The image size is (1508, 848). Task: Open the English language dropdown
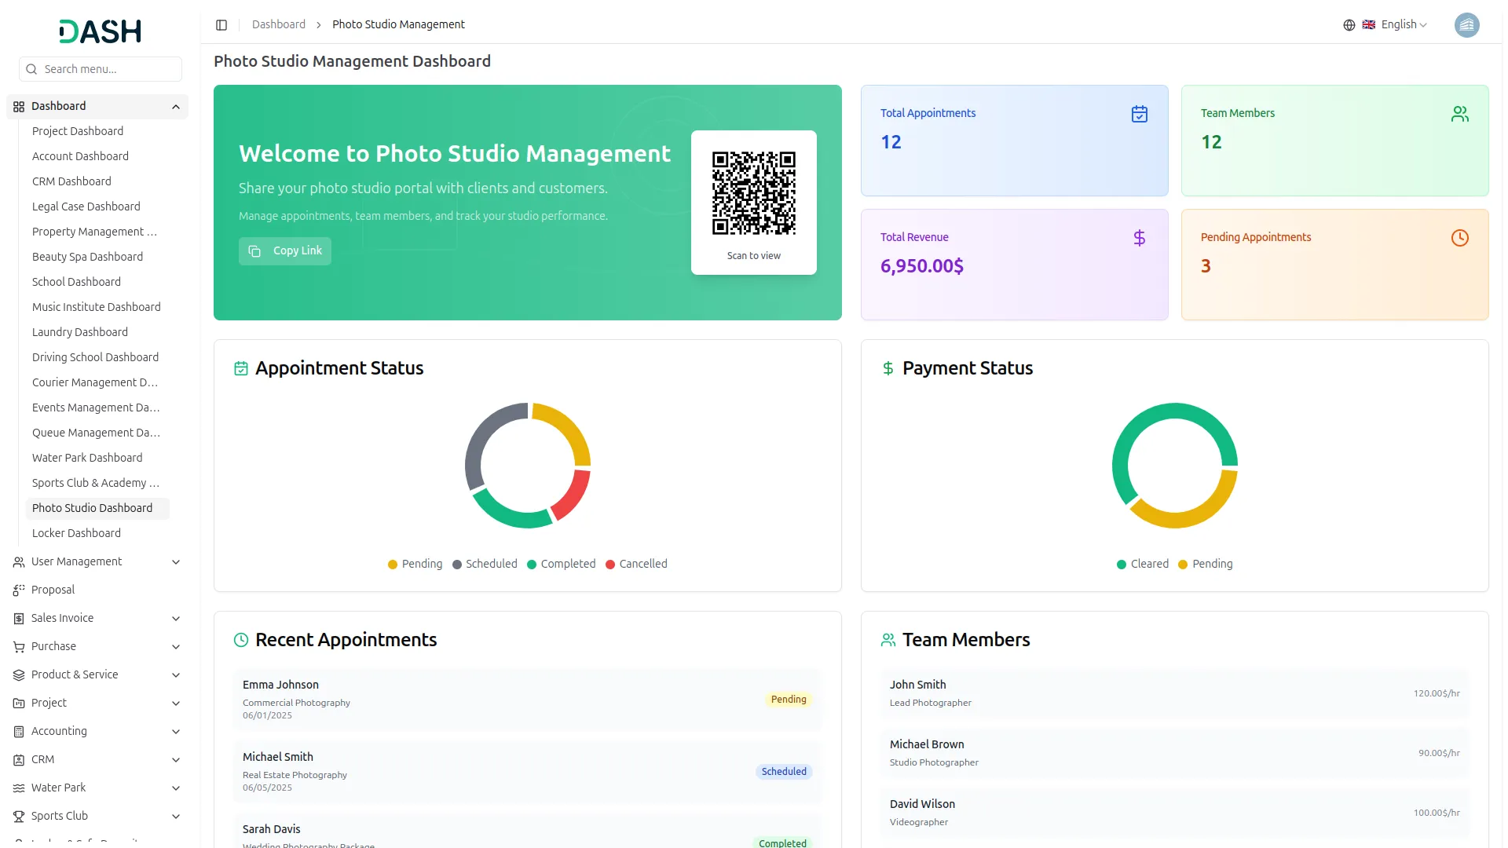[1397, 24]
